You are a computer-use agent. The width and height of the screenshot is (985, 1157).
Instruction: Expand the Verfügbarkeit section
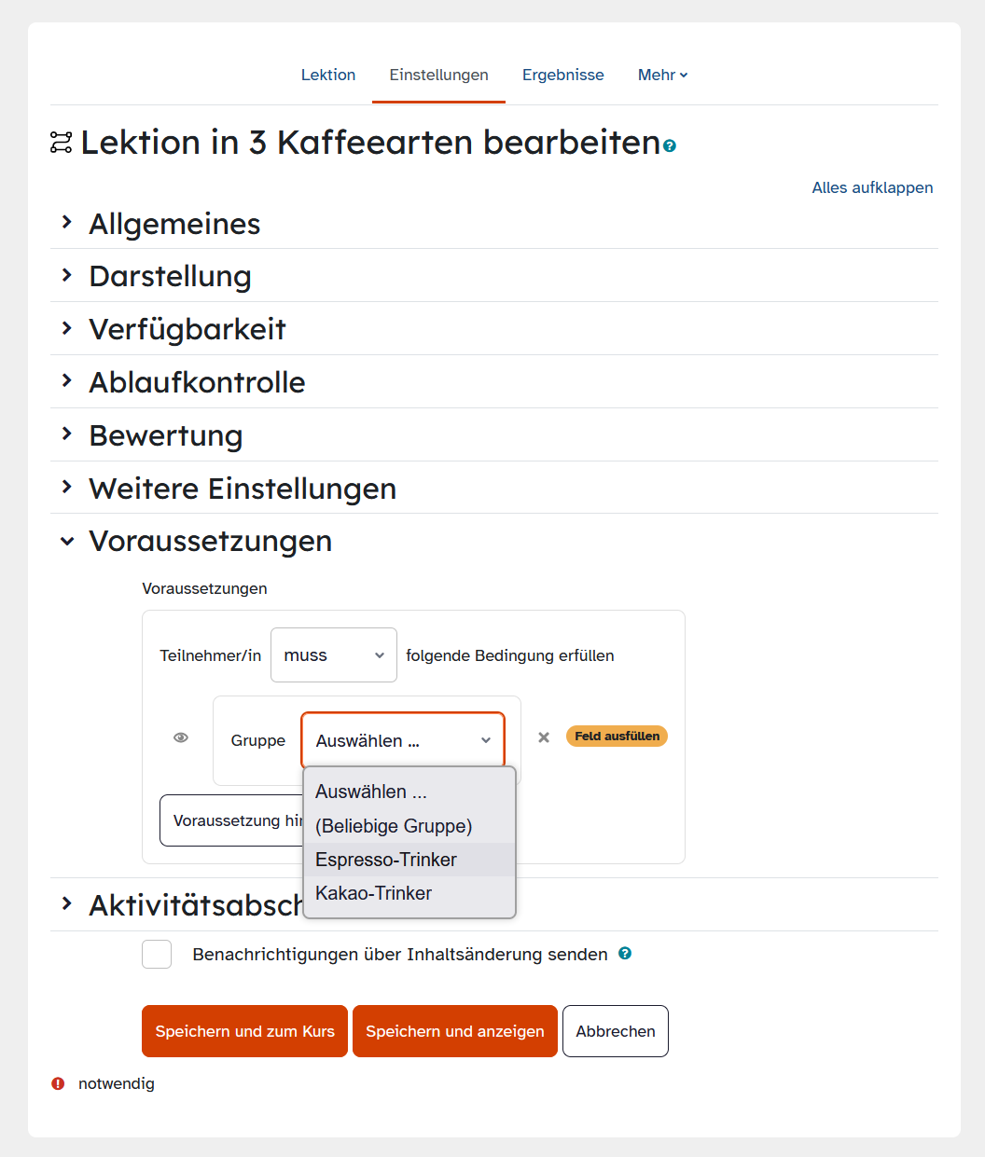coord(187,329)
